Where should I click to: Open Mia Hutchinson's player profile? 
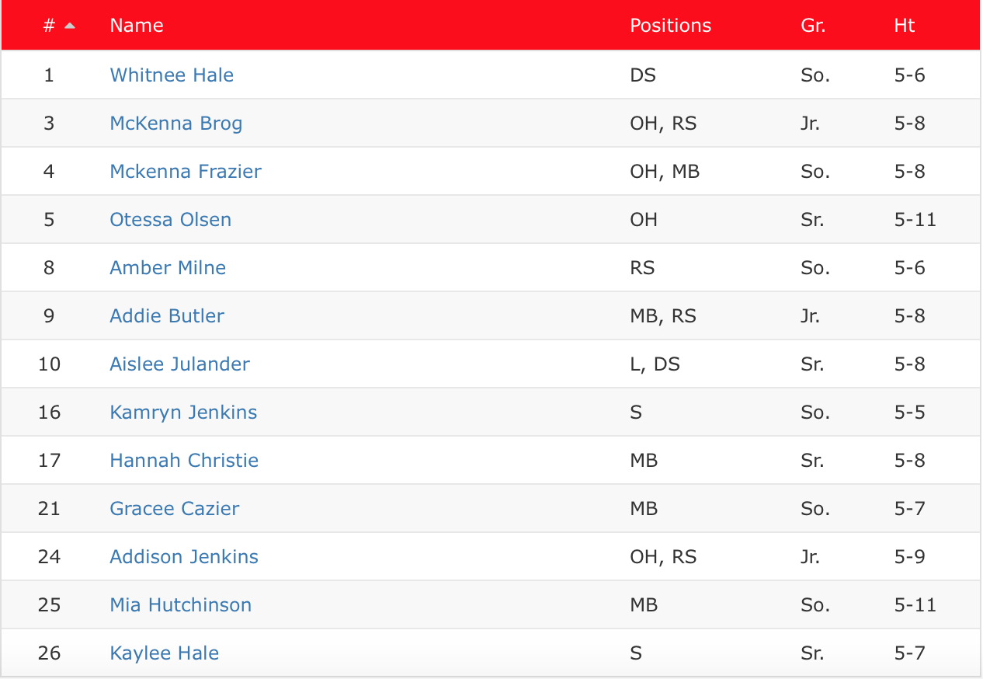[181, 605]
